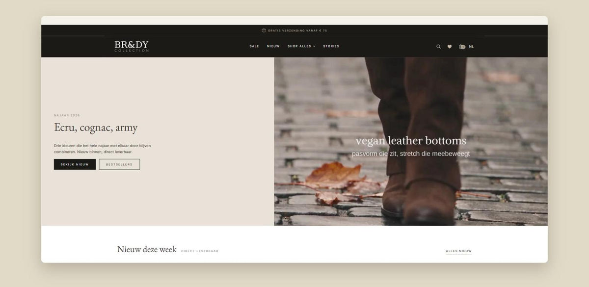Click the Najaar 2026 label

[x=67, y=115]
